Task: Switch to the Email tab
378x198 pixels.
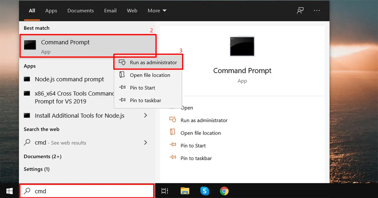Action: point(110,11)
